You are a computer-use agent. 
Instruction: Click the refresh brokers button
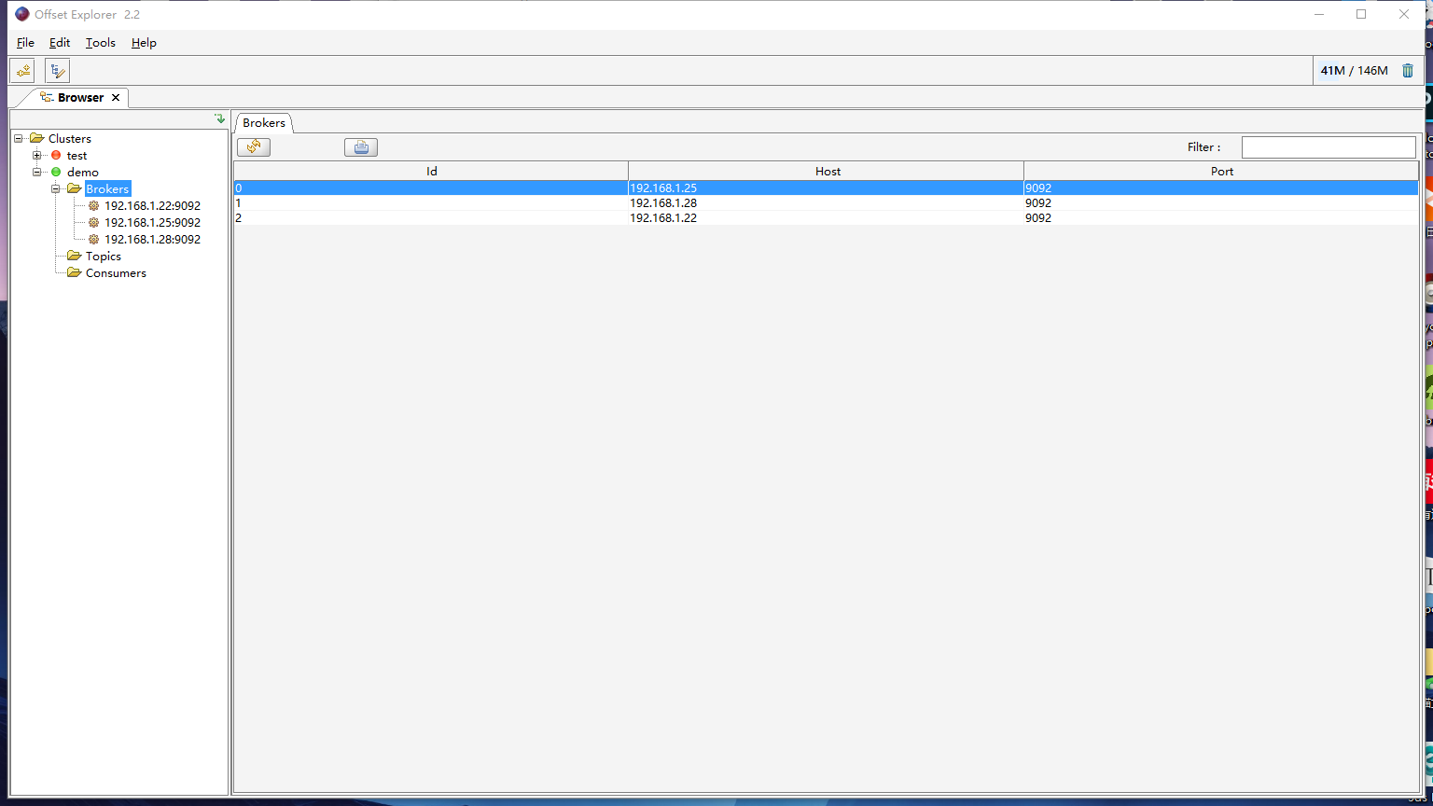(x=254, y=147)
